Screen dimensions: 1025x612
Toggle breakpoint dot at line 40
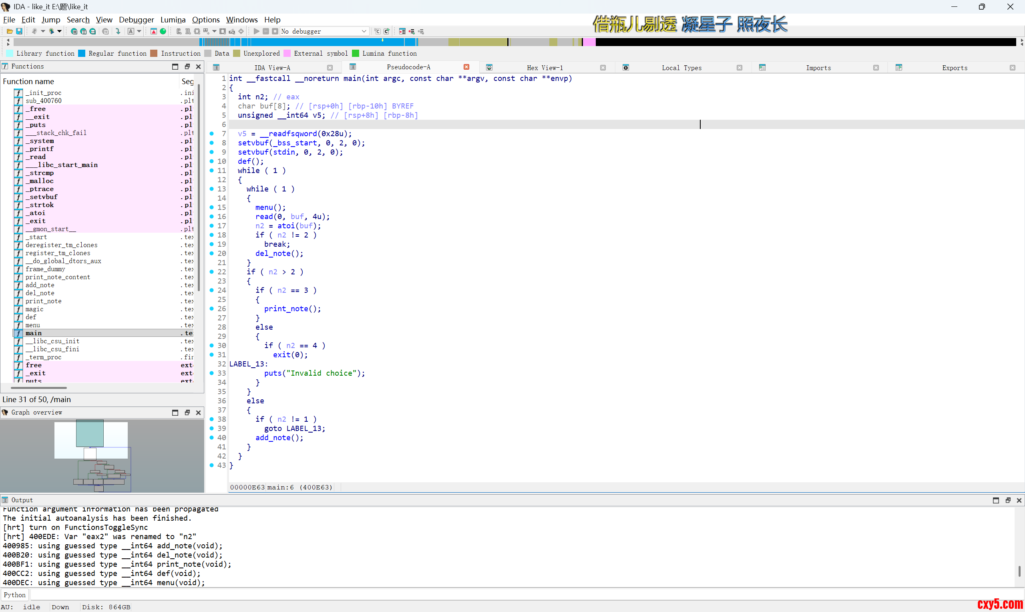click(x=211, y=437)
